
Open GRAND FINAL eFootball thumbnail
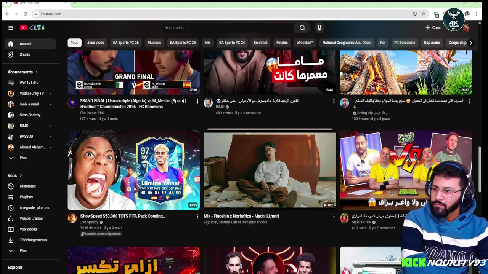tap(134, 72)
